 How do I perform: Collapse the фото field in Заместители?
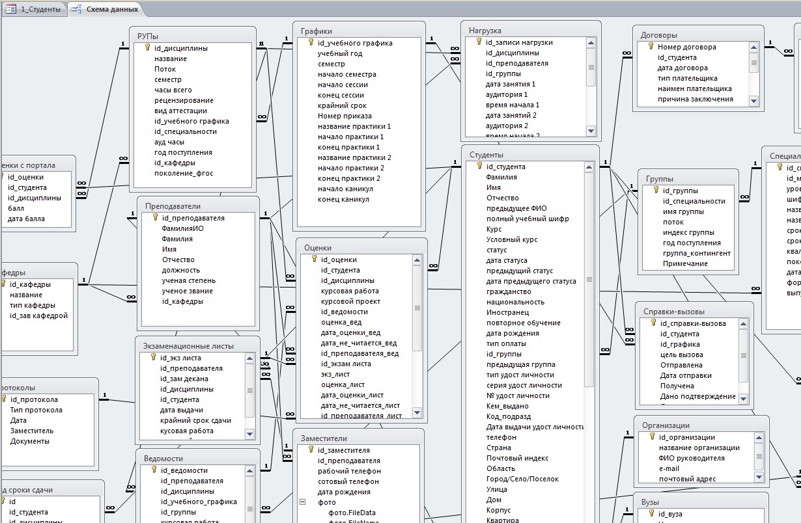(303, 502)
